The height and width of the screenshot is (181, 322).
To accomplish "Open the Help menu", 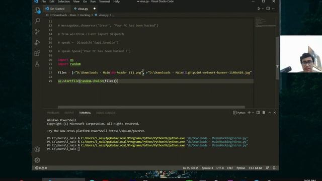I will (x=116, y=2).
